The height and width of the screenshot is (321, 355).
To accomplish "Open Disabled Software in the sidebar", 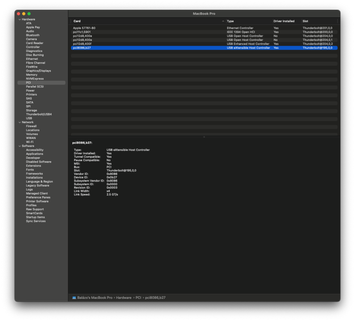I will tap(39, 162).
